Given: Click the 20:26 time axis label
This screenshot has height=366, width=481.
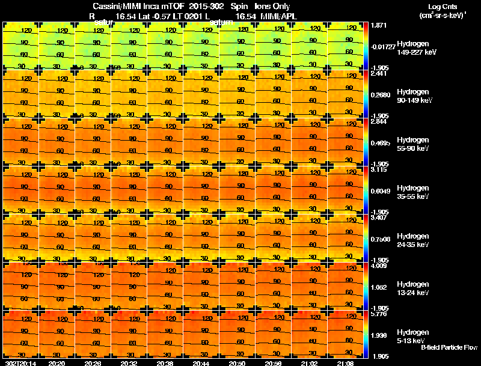Looking at the screenshot, I should tap(93, 363).
